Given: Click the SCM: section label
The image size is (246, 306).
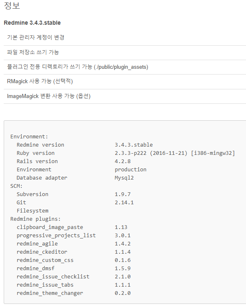Looking at the screenshot, I should pos(16,186).
